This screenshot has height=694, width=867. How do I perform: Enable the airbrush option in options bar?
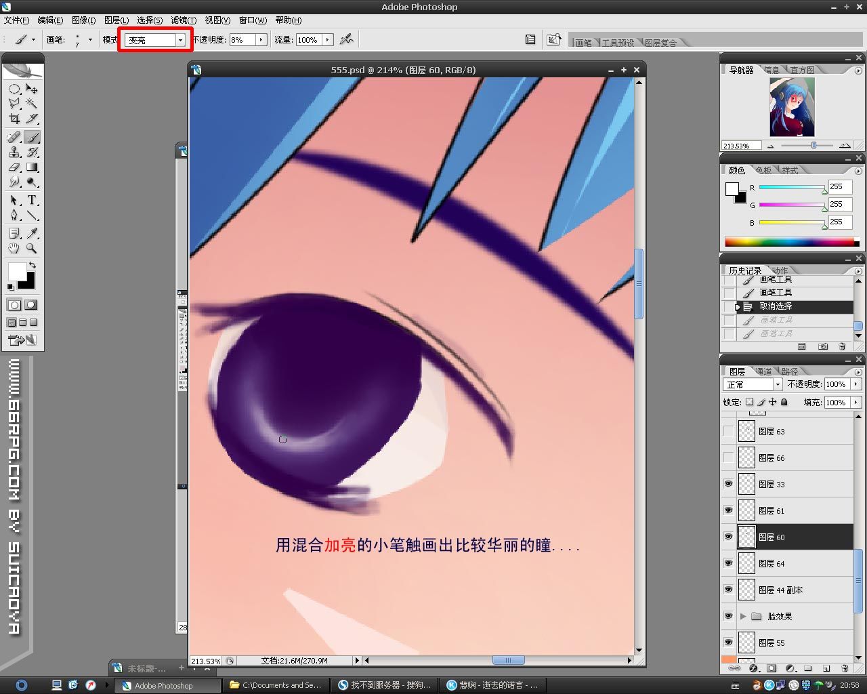click(x=346, y=39)
